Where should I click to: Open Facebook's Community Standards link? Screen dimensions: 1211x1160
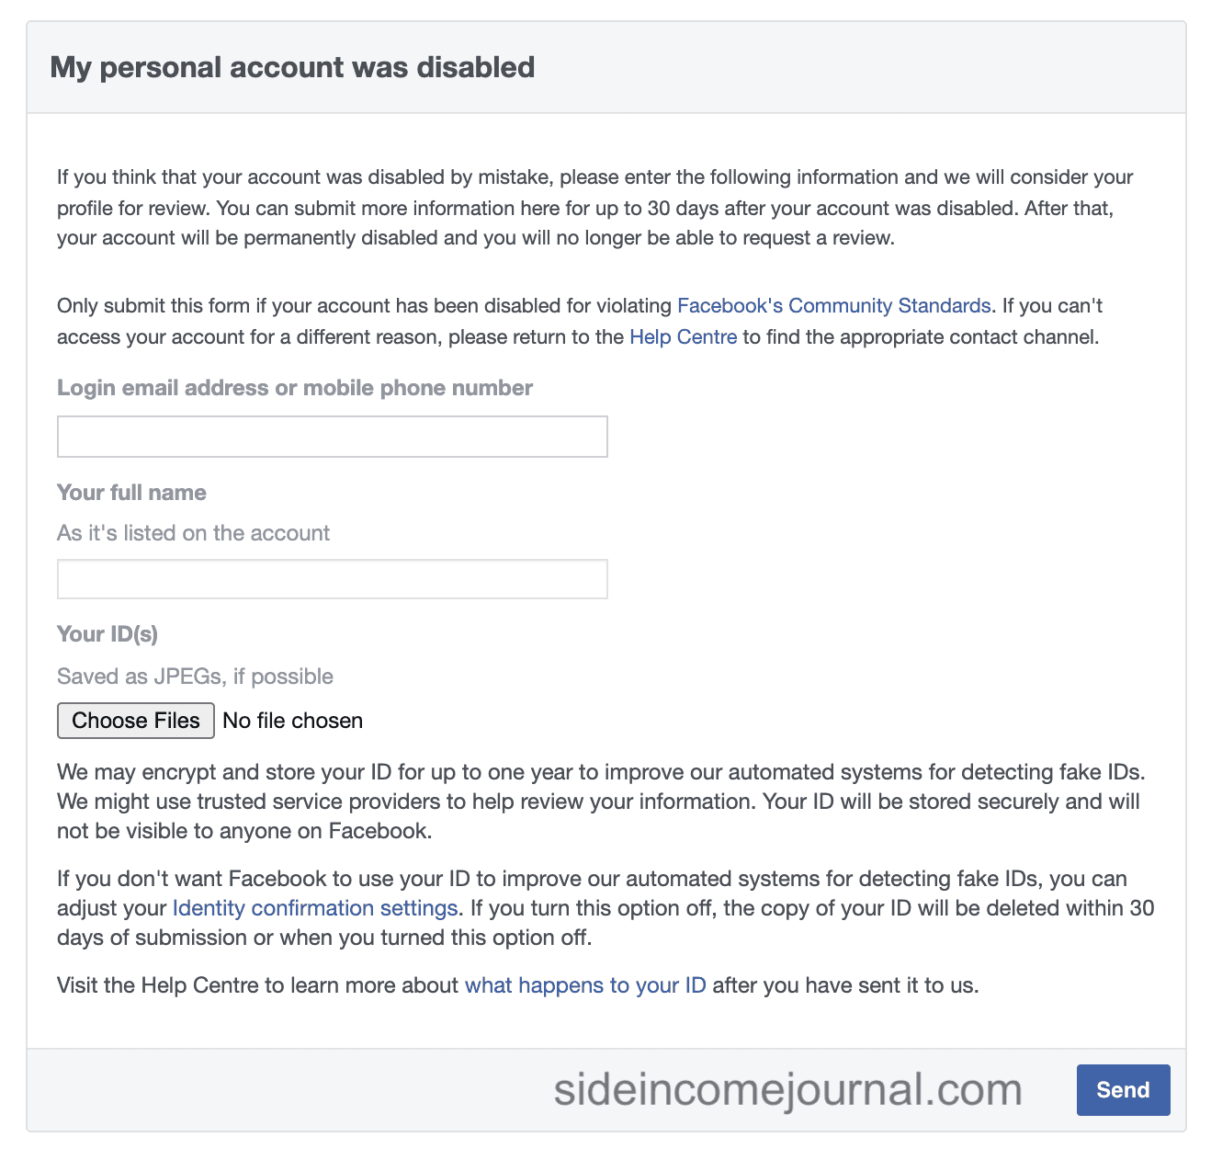[x=833, y=306]
